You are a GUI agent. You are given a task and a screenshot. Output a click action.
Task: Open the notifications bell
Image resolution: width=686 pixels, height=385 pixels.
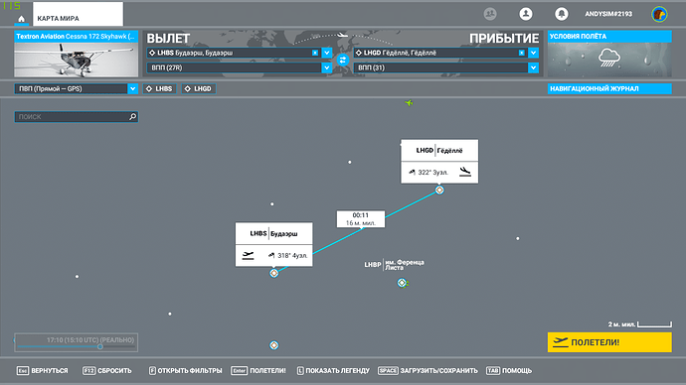pos(562,14)
